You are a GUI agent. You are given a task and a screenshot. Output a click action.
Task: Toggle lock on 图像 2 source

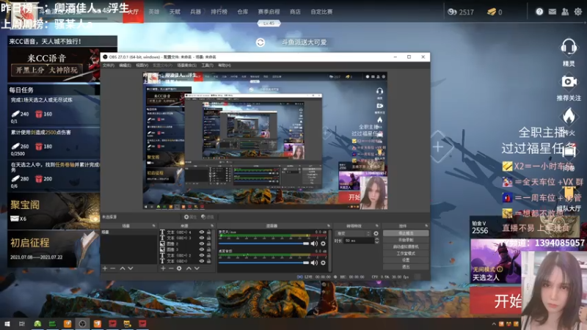tap(209, 243)
